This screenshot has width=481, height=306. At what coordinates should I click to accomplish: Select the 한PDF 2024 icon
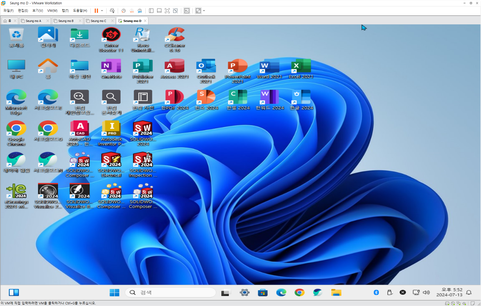175,100
